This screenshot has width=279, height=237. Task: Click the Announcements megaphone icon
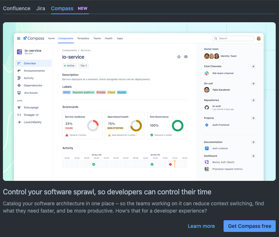point(19,71)
